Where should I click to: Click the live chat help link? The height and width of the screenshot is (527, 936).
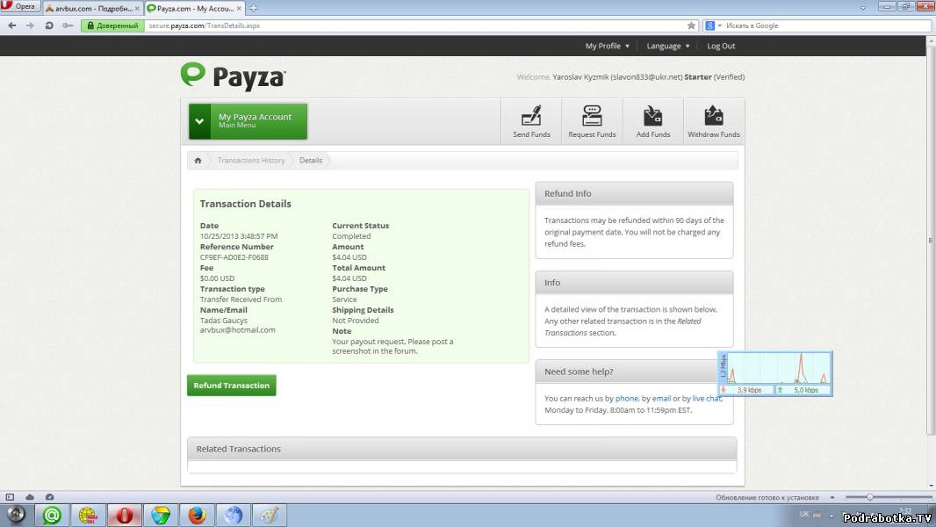click(706, 399)
